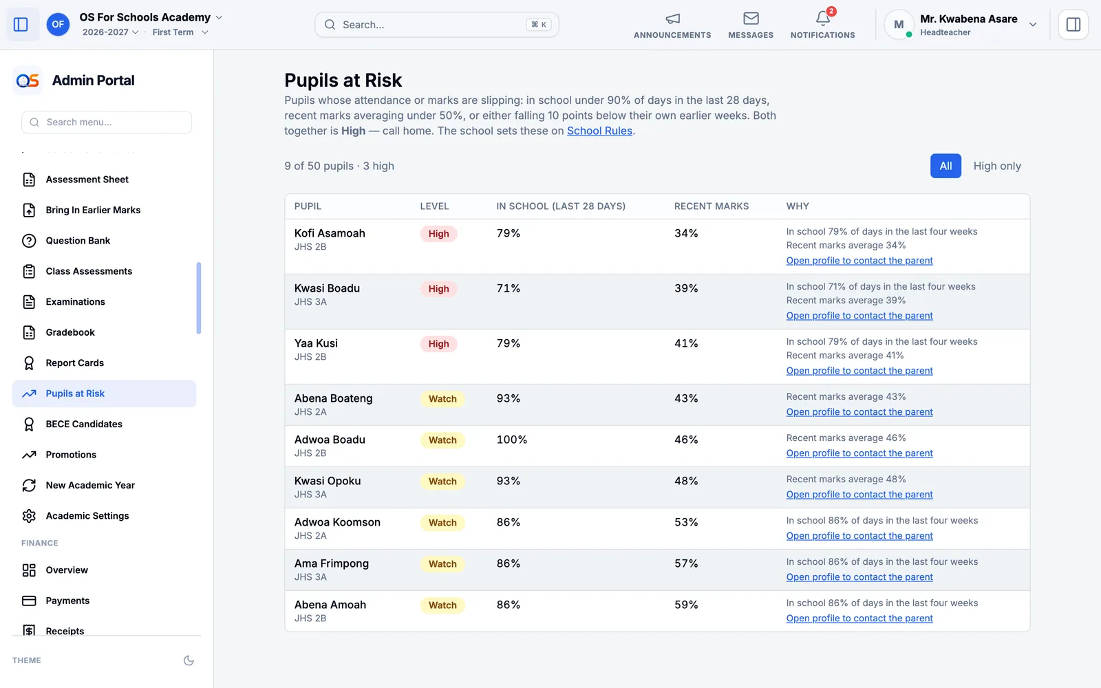This screenshot has width=1101, height=688.
Task: Click the pupil name Ama Frimpong
Action: [332, 563]
